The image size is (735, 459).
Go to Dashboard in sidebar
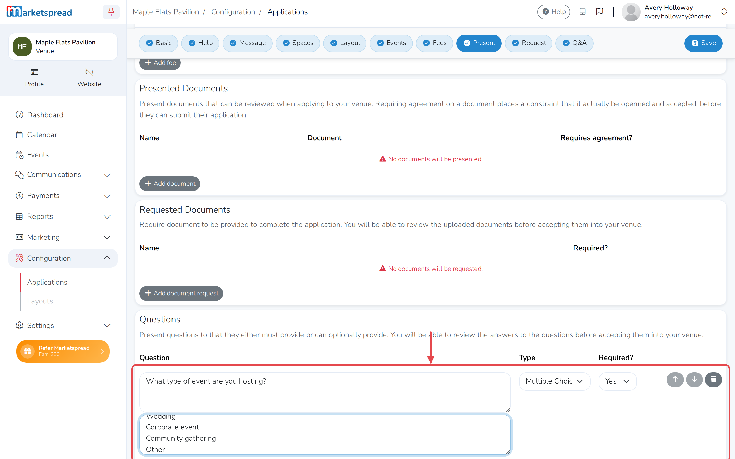[63, 115]
